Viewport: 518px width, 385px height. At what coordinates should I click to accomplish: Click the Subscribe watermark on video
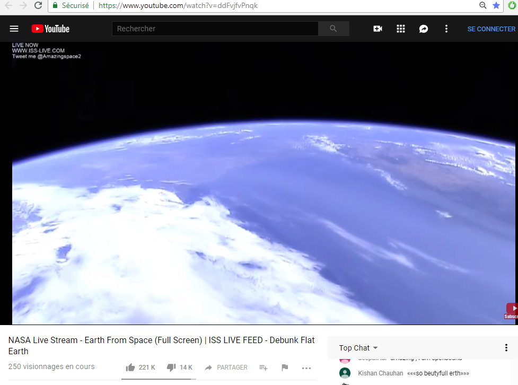point(512,311)
